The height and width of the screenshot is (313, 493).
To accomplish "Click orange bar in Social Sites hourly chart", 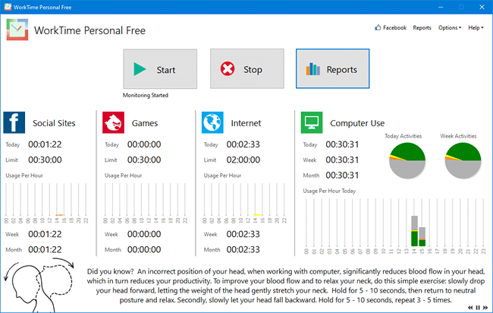I will click(x=59, y=215).
